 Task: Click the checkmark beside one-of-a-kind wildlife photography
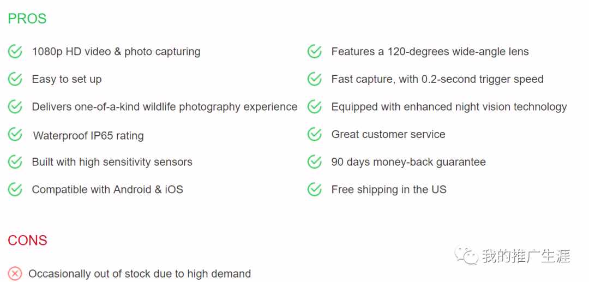coord(15,107)
